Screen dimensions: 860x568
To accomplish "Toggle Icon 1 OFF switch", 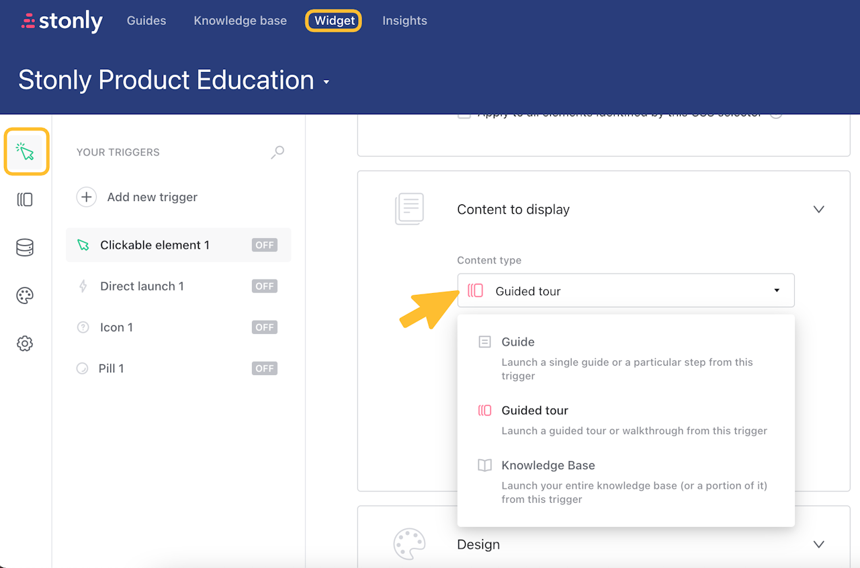I will (265, 327).
